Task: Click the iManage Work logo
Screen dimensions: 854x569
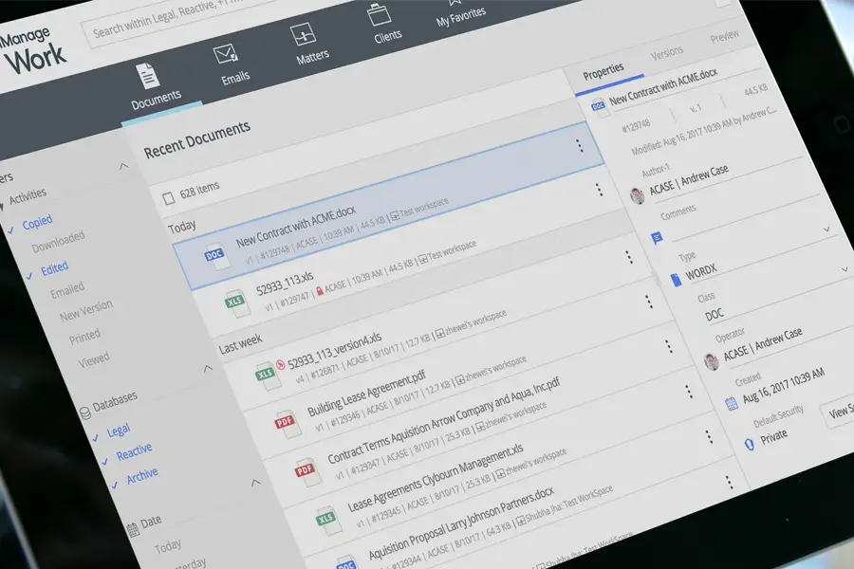Action: click(x=34, y=52)
